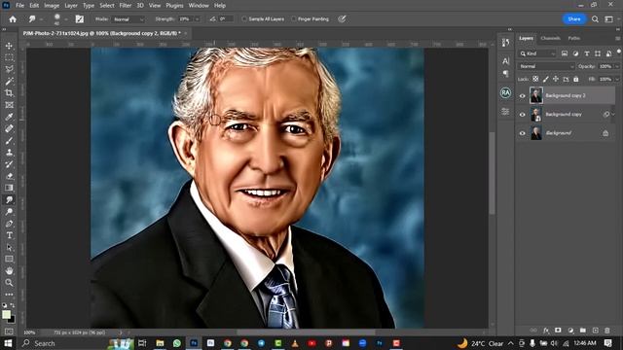Select the Horizontal Type tool
The image size is (623, 350).
click(9, 235)
